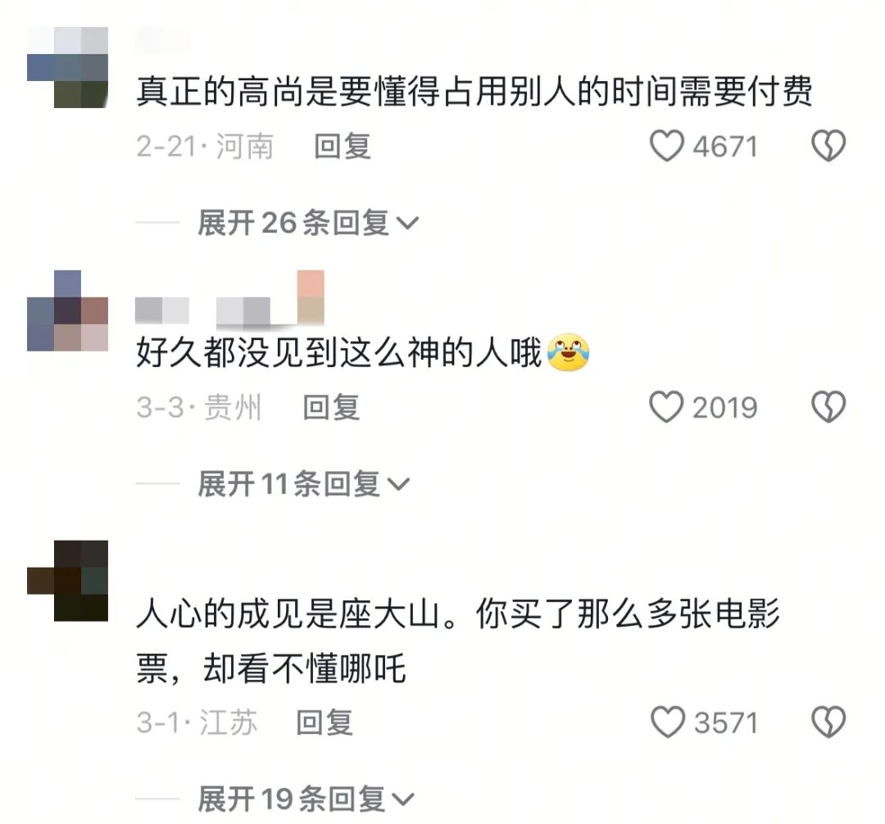
Task: Select comment text 好久都没见到这么神的人哦
Action: click(338, 353)
